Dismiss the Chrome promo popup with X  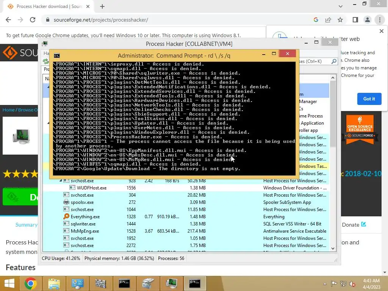(381, 31)
